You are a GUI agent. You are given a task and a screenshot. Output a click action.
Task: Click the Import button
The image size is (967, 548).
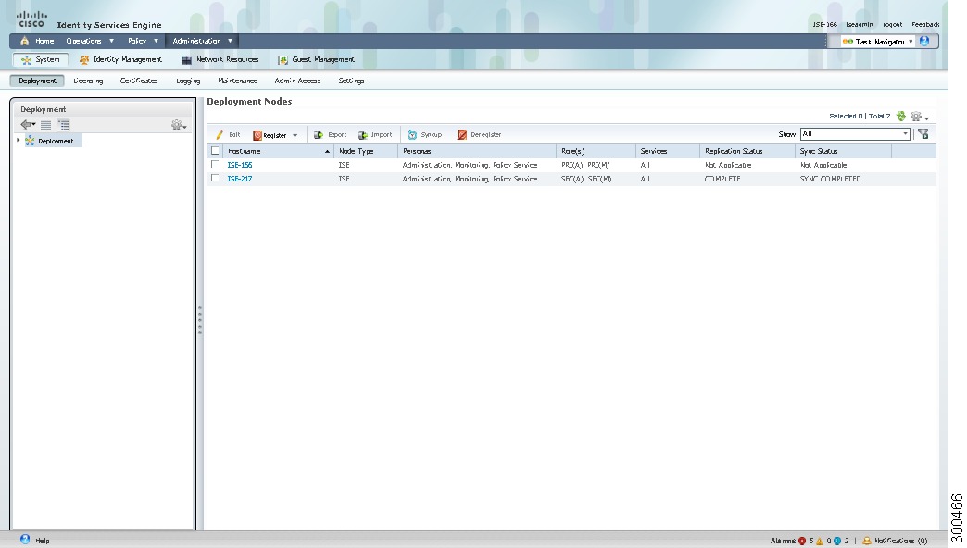point(374,134)
